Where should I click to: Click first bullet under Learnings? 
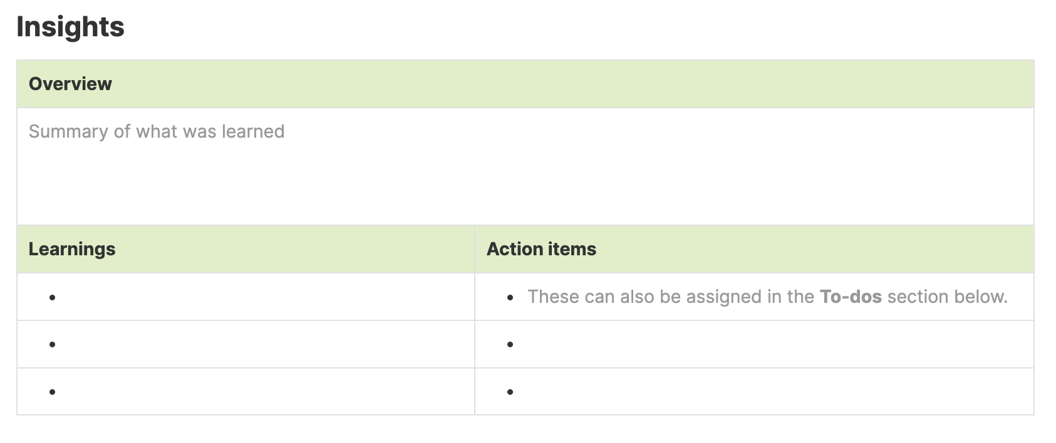coord(246,297)
